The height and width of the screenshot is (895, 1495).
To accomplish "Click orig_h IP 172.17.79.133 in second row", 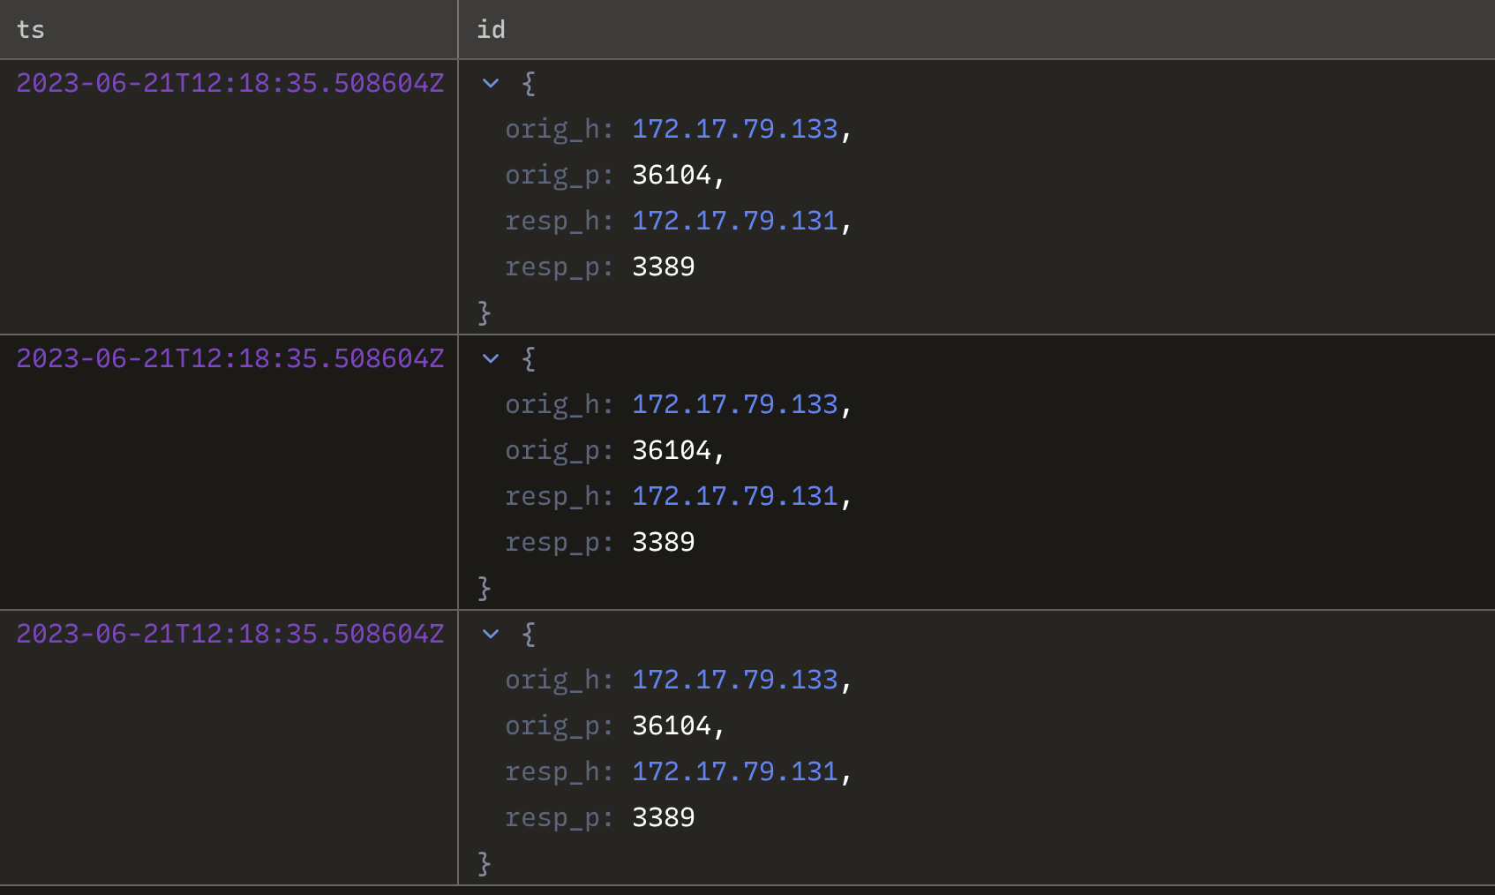I will point(734,404).
